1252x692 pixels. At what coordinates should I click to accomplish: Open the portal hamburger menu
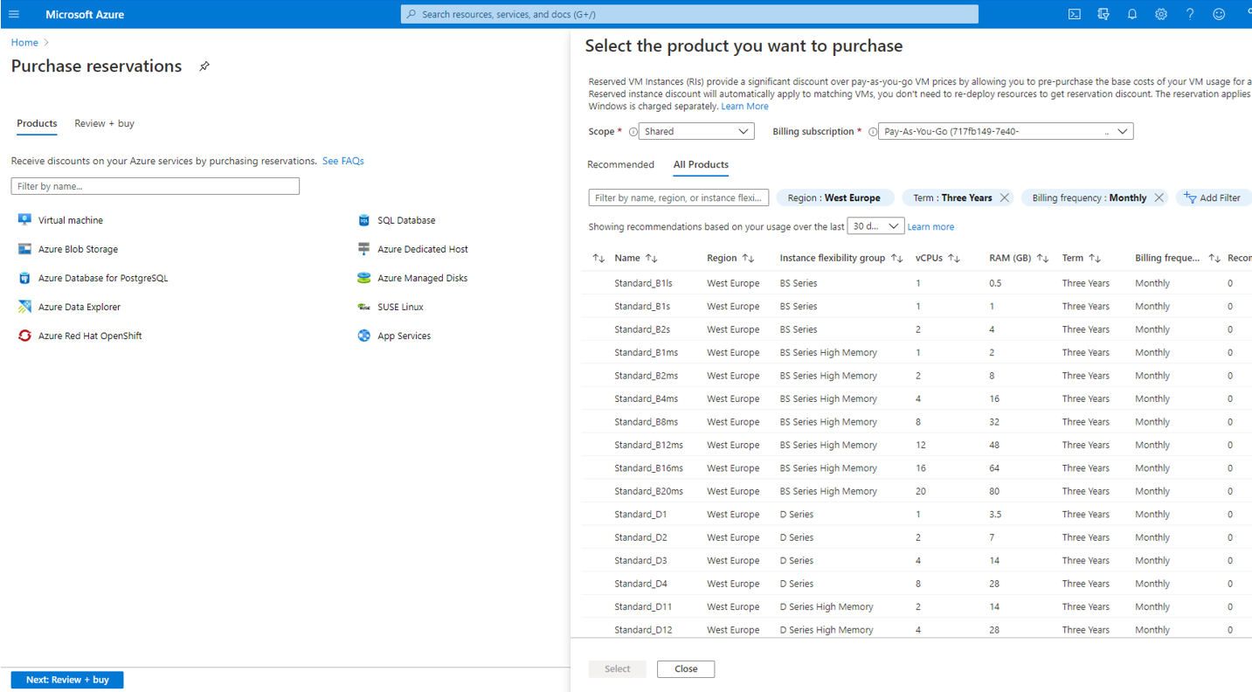[14, 14]
